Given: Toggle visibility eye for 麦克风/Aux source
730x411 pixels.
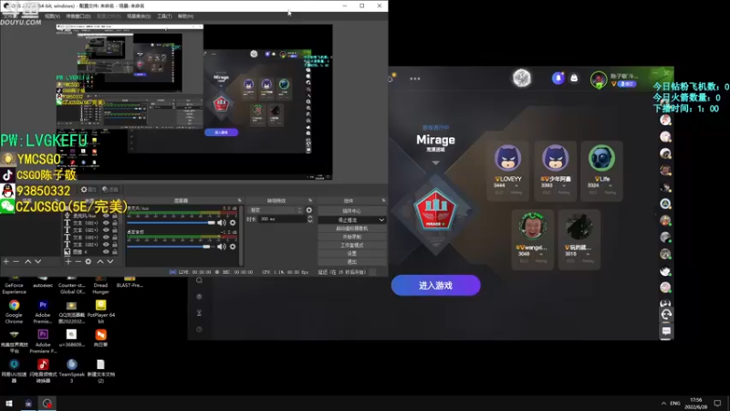Looking at the screenshot, I should coord(106,216).
